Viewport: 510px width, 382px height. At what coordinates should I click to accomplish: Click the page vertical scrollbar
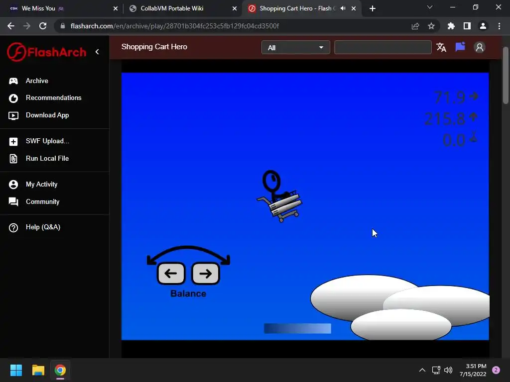pyautogui.click(x=506, y=76)
